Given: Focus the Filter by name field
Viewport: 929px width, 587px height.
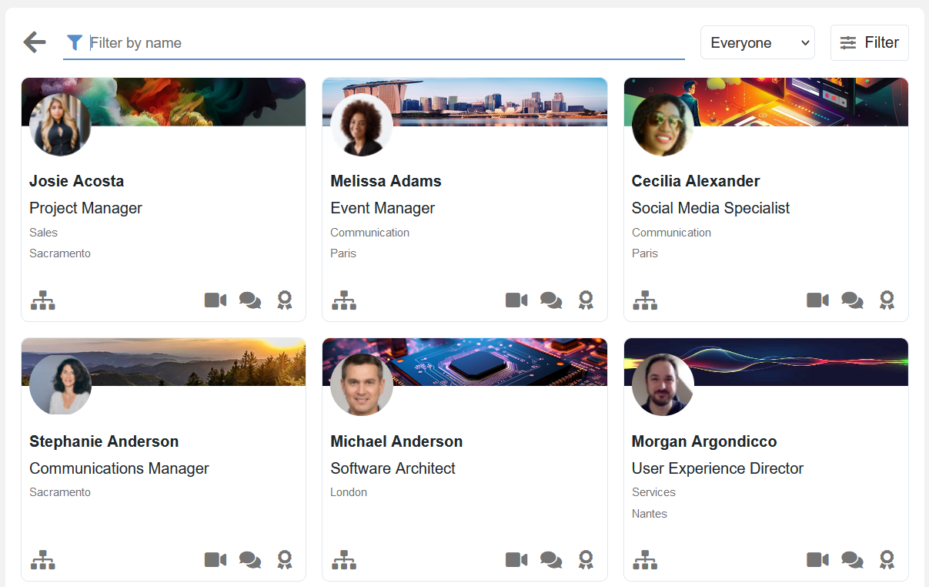Looking at the screenshot, I should [x=385, y=42].
